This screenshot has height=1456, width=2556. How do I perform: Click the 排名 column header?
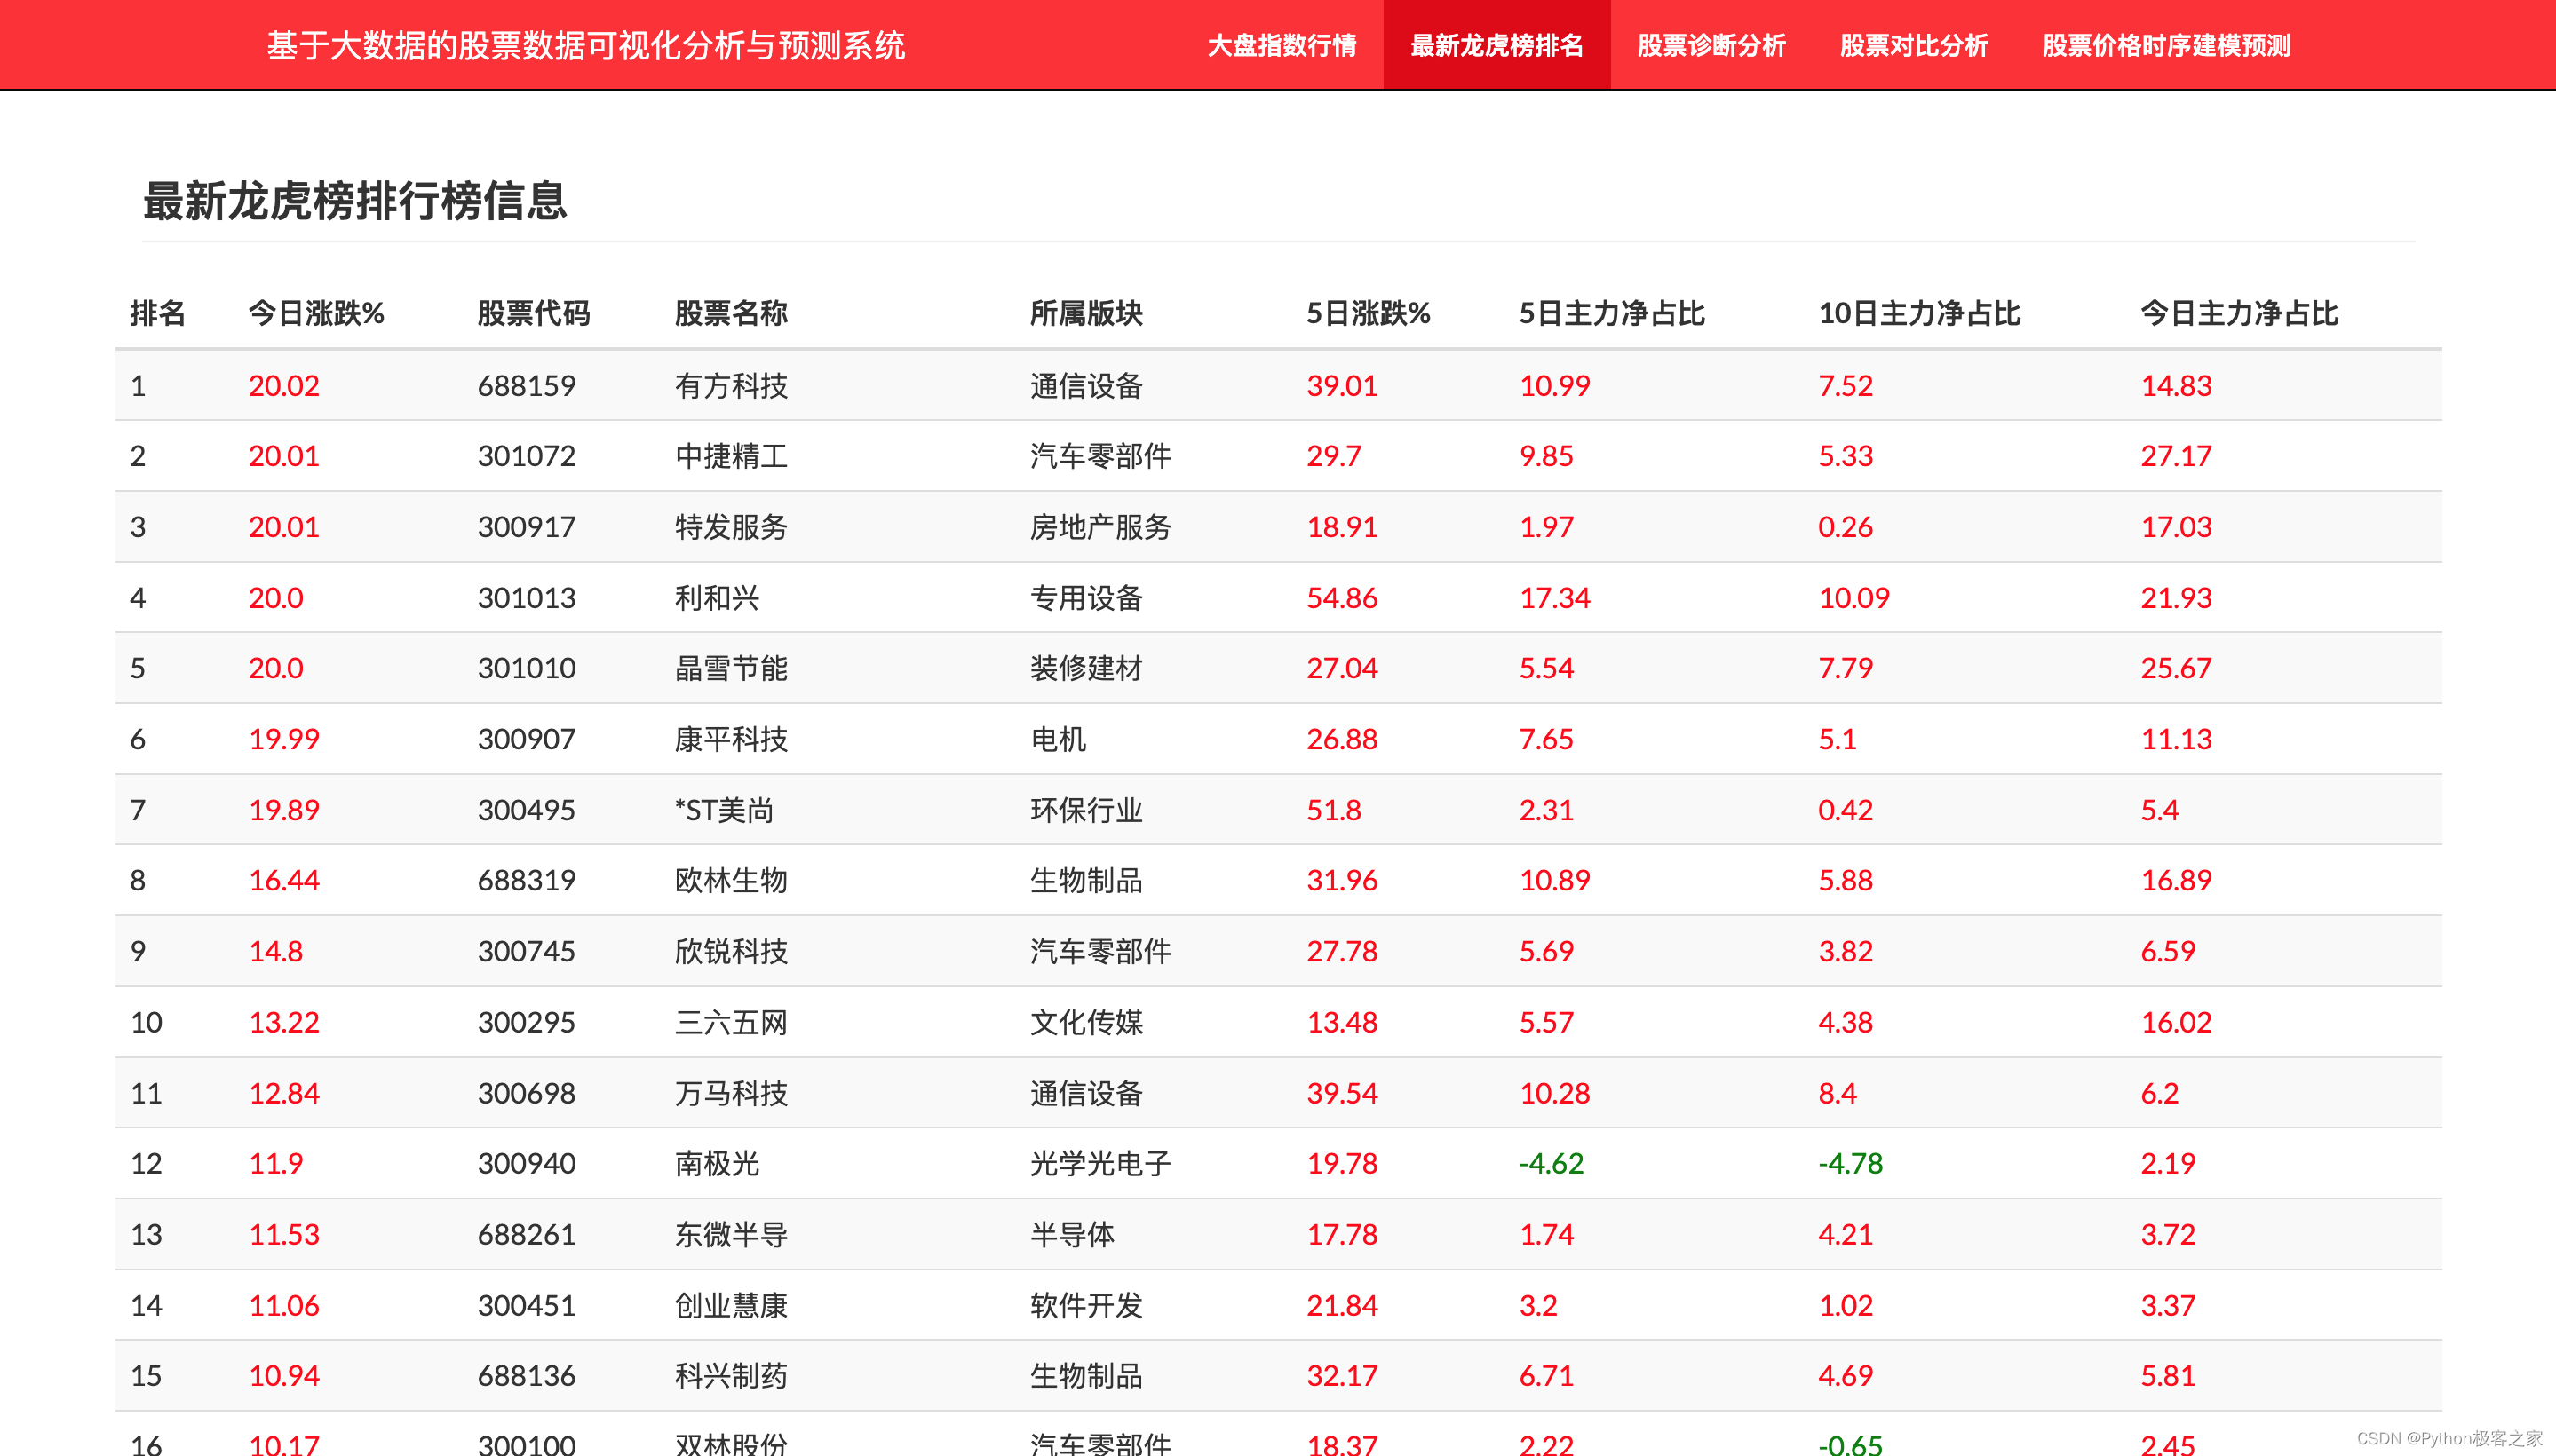158,314
